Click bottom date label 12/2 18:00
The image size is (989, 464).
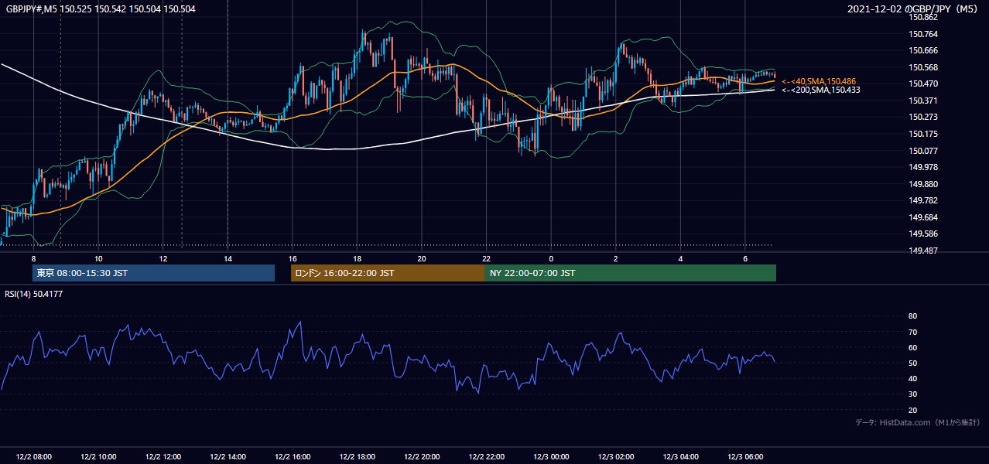(357, 457)
